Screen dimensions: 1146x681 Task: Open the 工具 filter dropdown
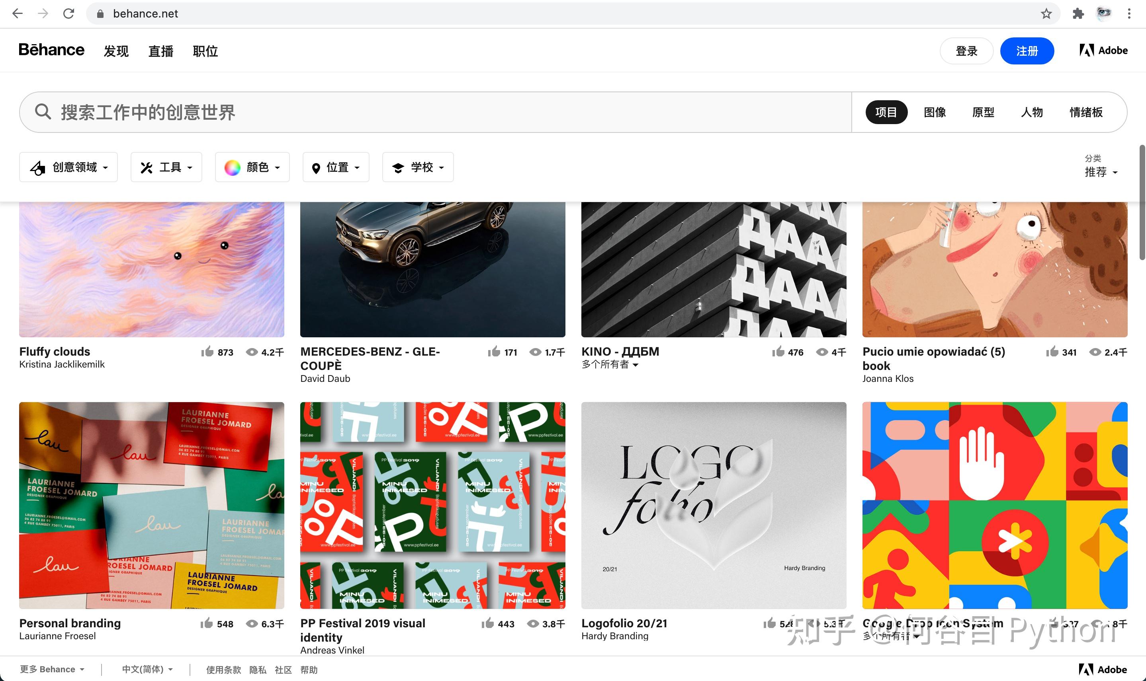166,167
